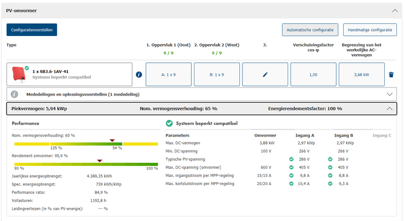Open Configuratievoorstellen
Image resolution: width=405 pixels, height=221 pixels.
(32, 30)
